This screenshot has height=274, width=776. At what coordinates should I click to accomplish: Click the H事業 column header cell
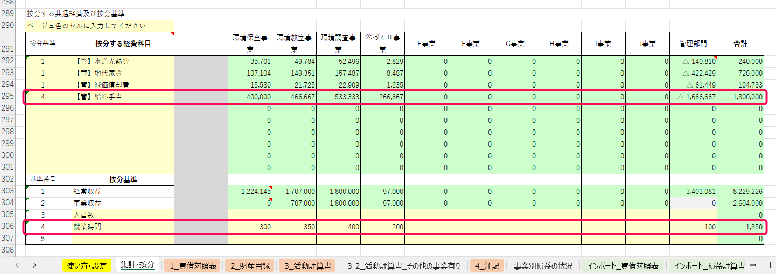point(559,44)
